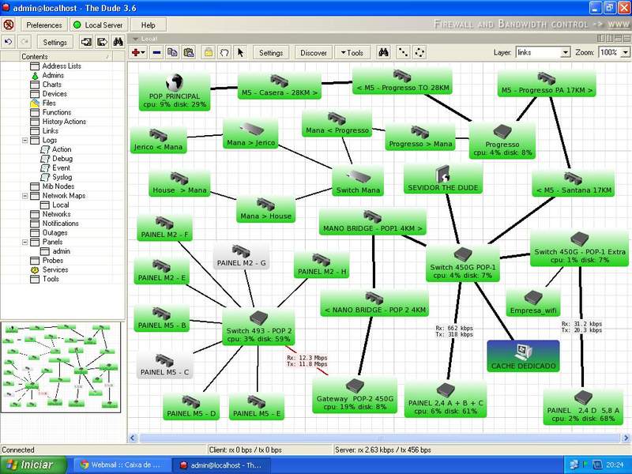Open find using the sidebar binoculars icon
This screenshot has width=632, height=474.
point(118,42)
